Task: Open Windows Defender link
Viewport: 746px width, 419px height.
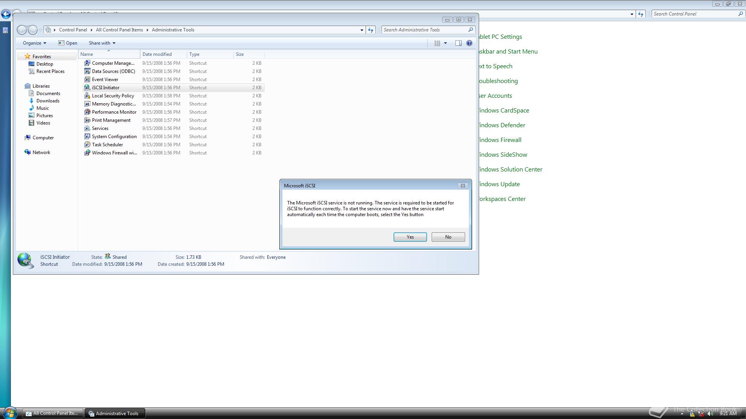Action: (x=502, y=125)
